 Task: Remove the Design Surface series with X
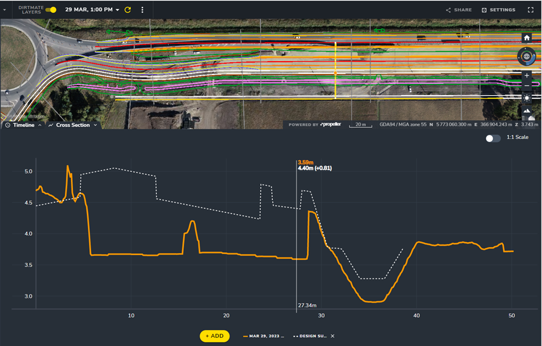tap(332, 336)
